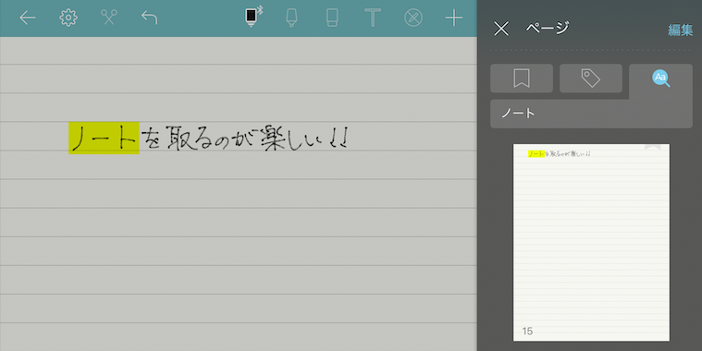Select the eraser tool
Screen dimensions: 702x351
[x=332, y=18]
